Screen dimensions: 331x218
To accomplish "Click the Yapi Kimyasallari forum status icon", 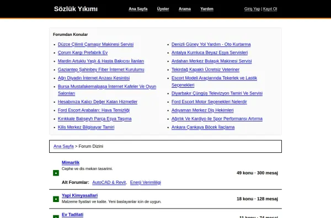I will coord(56,199).
